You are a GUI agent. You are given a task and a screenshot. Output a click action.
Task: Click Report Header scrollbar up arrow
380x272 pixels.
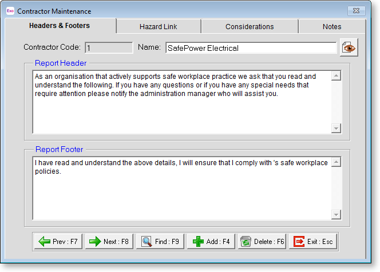(x=336, y=76)
